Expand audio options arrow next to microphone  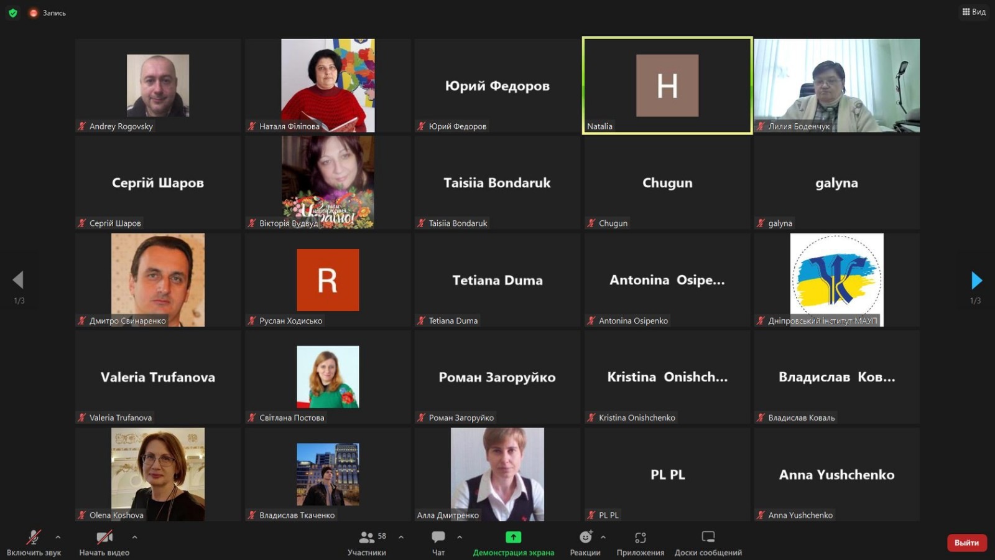tap(58, 537)
